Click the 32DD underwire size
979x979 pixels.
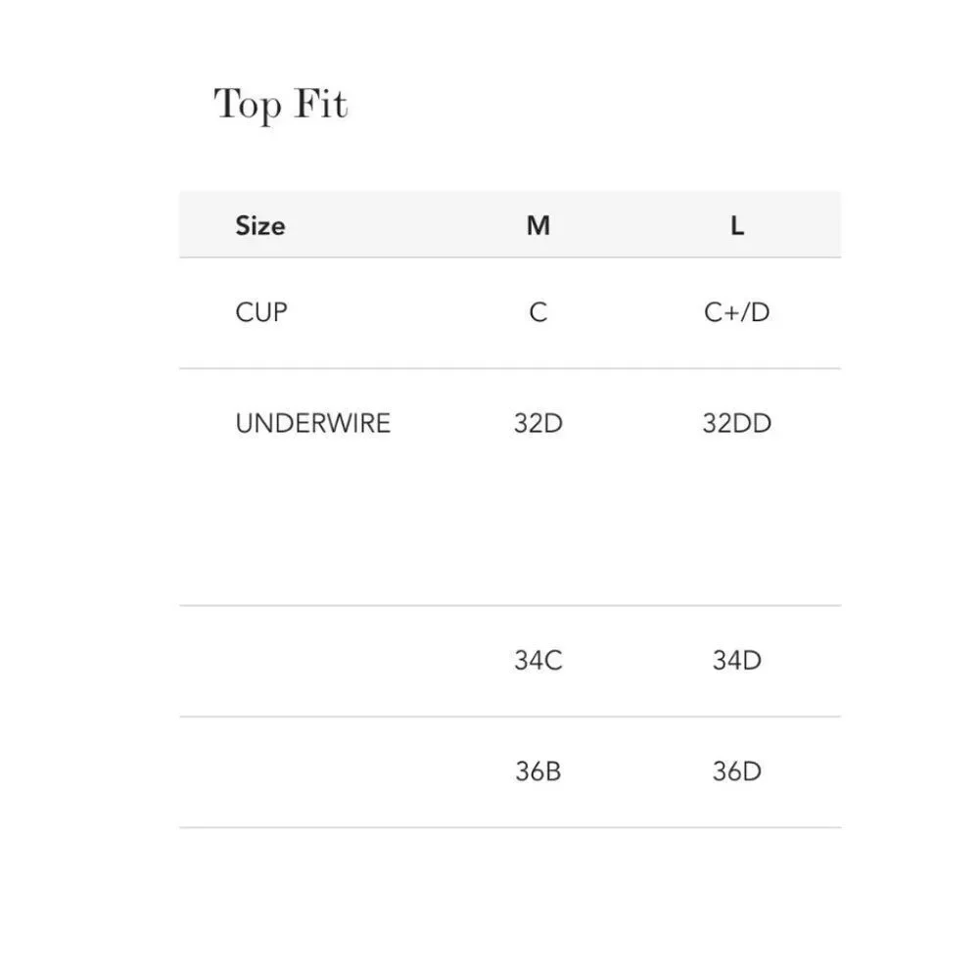click(737, 423)
